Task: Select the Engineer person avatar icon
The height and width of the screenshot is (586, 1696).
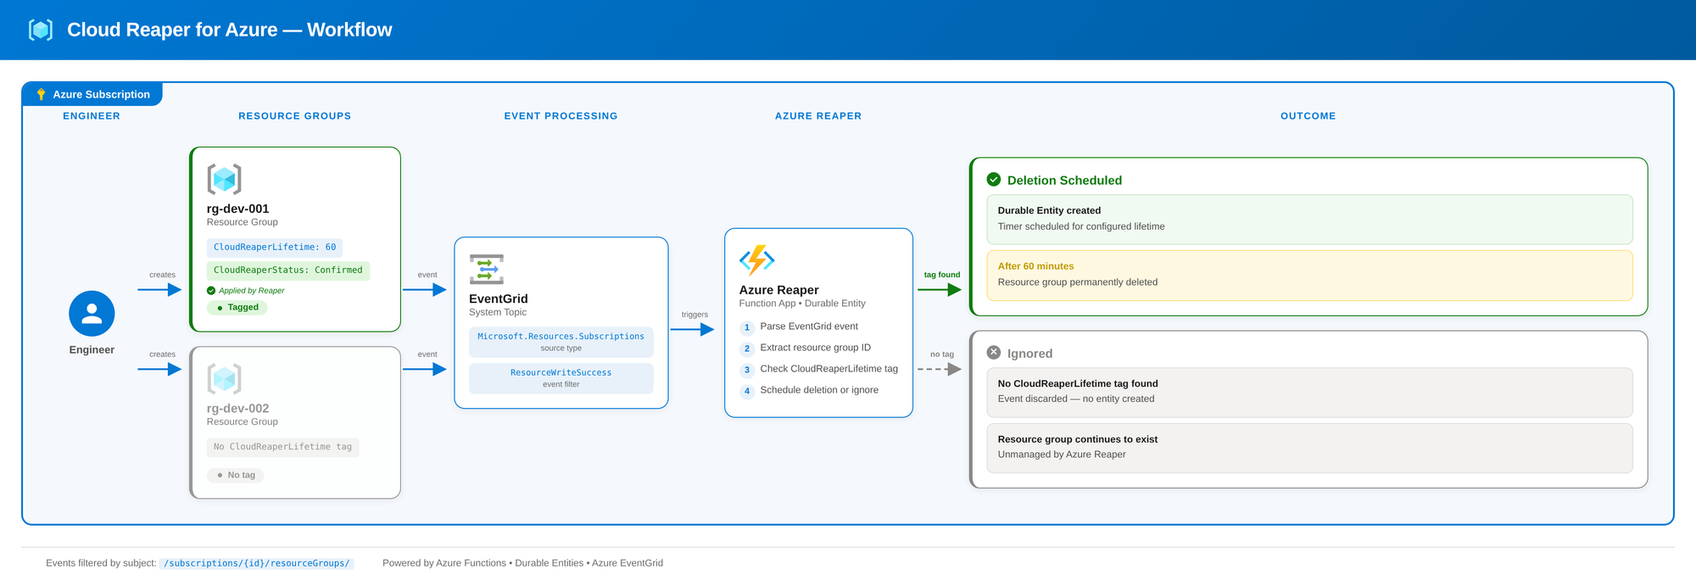Action: tap(92, 314)
